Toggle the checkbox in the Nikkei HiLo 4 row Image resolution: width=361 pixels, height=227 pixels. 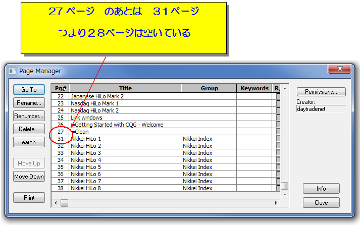278,160
